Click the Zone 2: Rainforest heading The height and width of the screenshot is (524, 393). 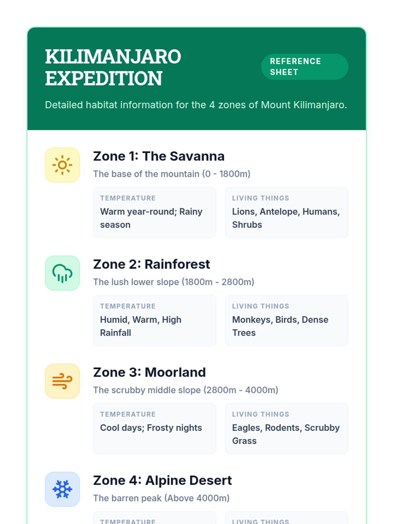[152, 264]
